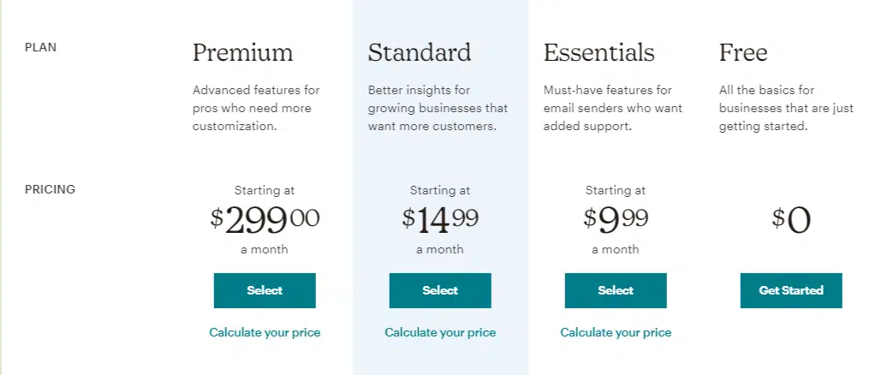
Task: Open Calculate your price under Standard
Action: click(440, 332)
